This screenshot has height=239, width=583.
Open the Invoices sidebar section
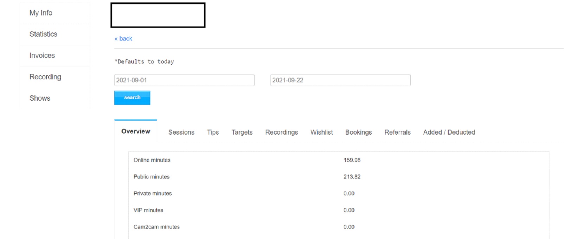(x=42, y=56)
